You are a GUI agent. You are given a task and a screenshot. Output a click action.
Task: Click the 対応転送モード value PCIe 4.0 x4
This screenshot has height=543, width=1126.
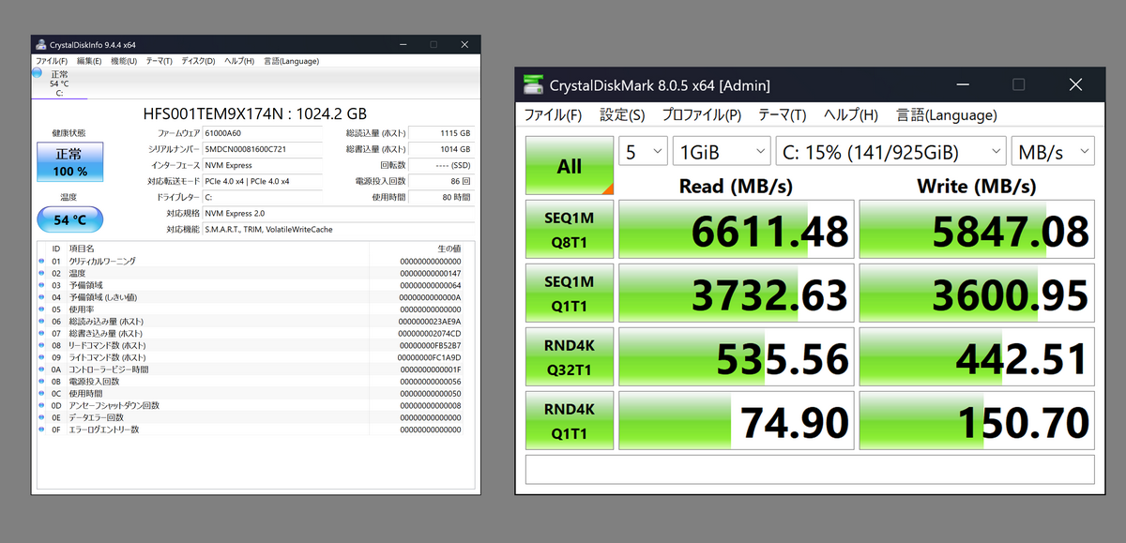262,181
